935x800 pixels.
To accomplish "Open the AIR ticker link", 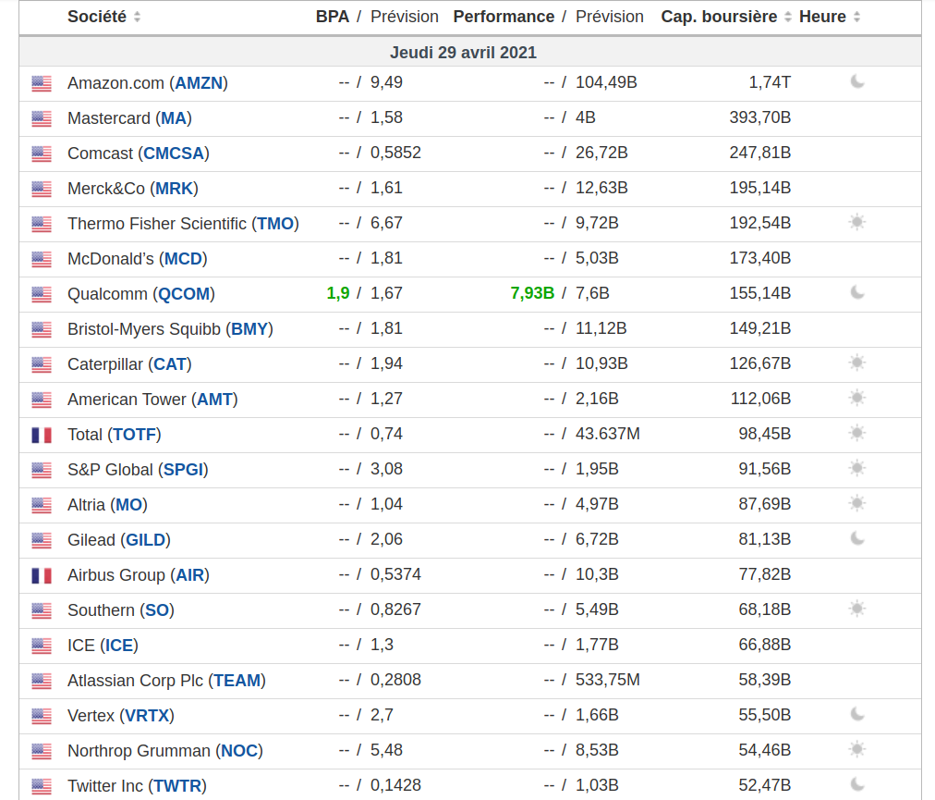I will (x=189, y=575).
